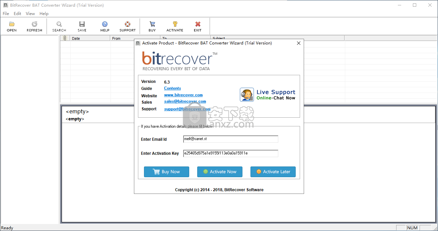Click the Open folder toolbar icon

pos(12,24)
